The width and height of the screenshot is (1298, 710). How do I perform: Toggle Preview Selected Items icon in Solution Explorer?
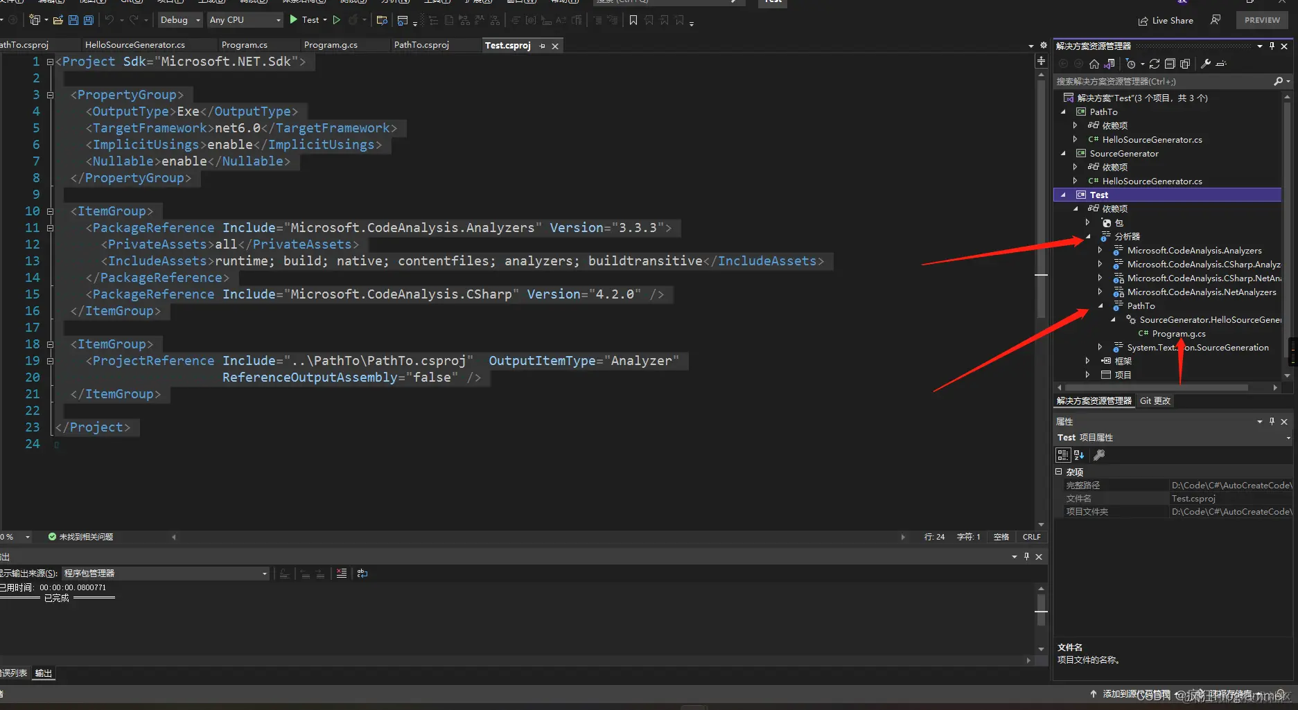(1221, 64)
